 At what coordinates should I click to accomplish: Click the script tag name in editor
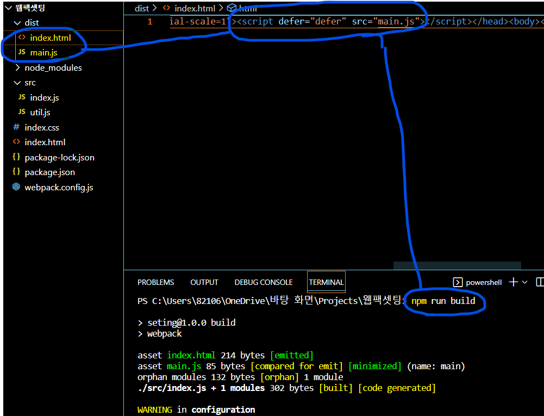(258, 21)
